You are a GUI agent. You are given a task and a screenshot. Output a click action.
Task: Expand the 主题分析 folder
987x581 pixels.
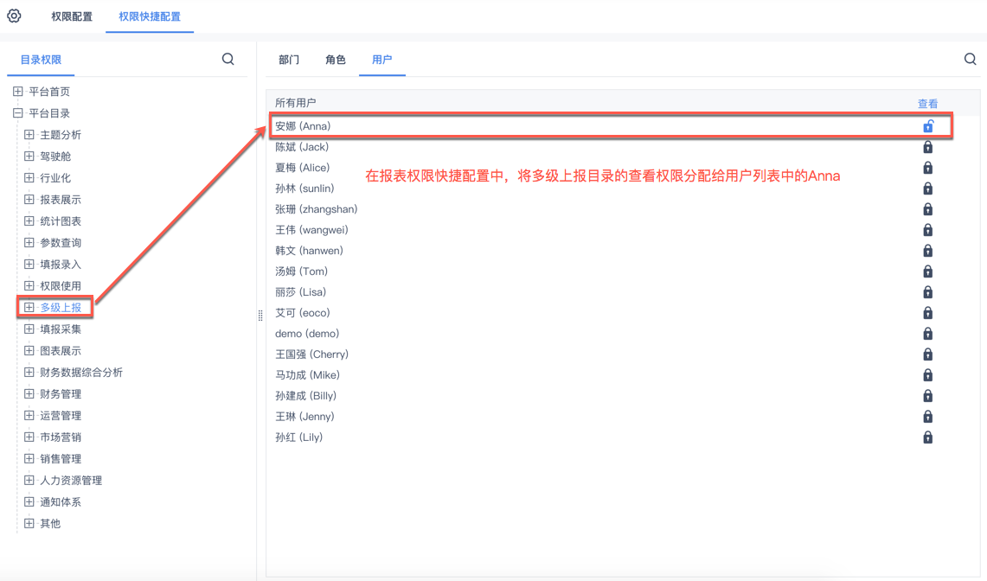pyautogui.click(x=29, y=135)
